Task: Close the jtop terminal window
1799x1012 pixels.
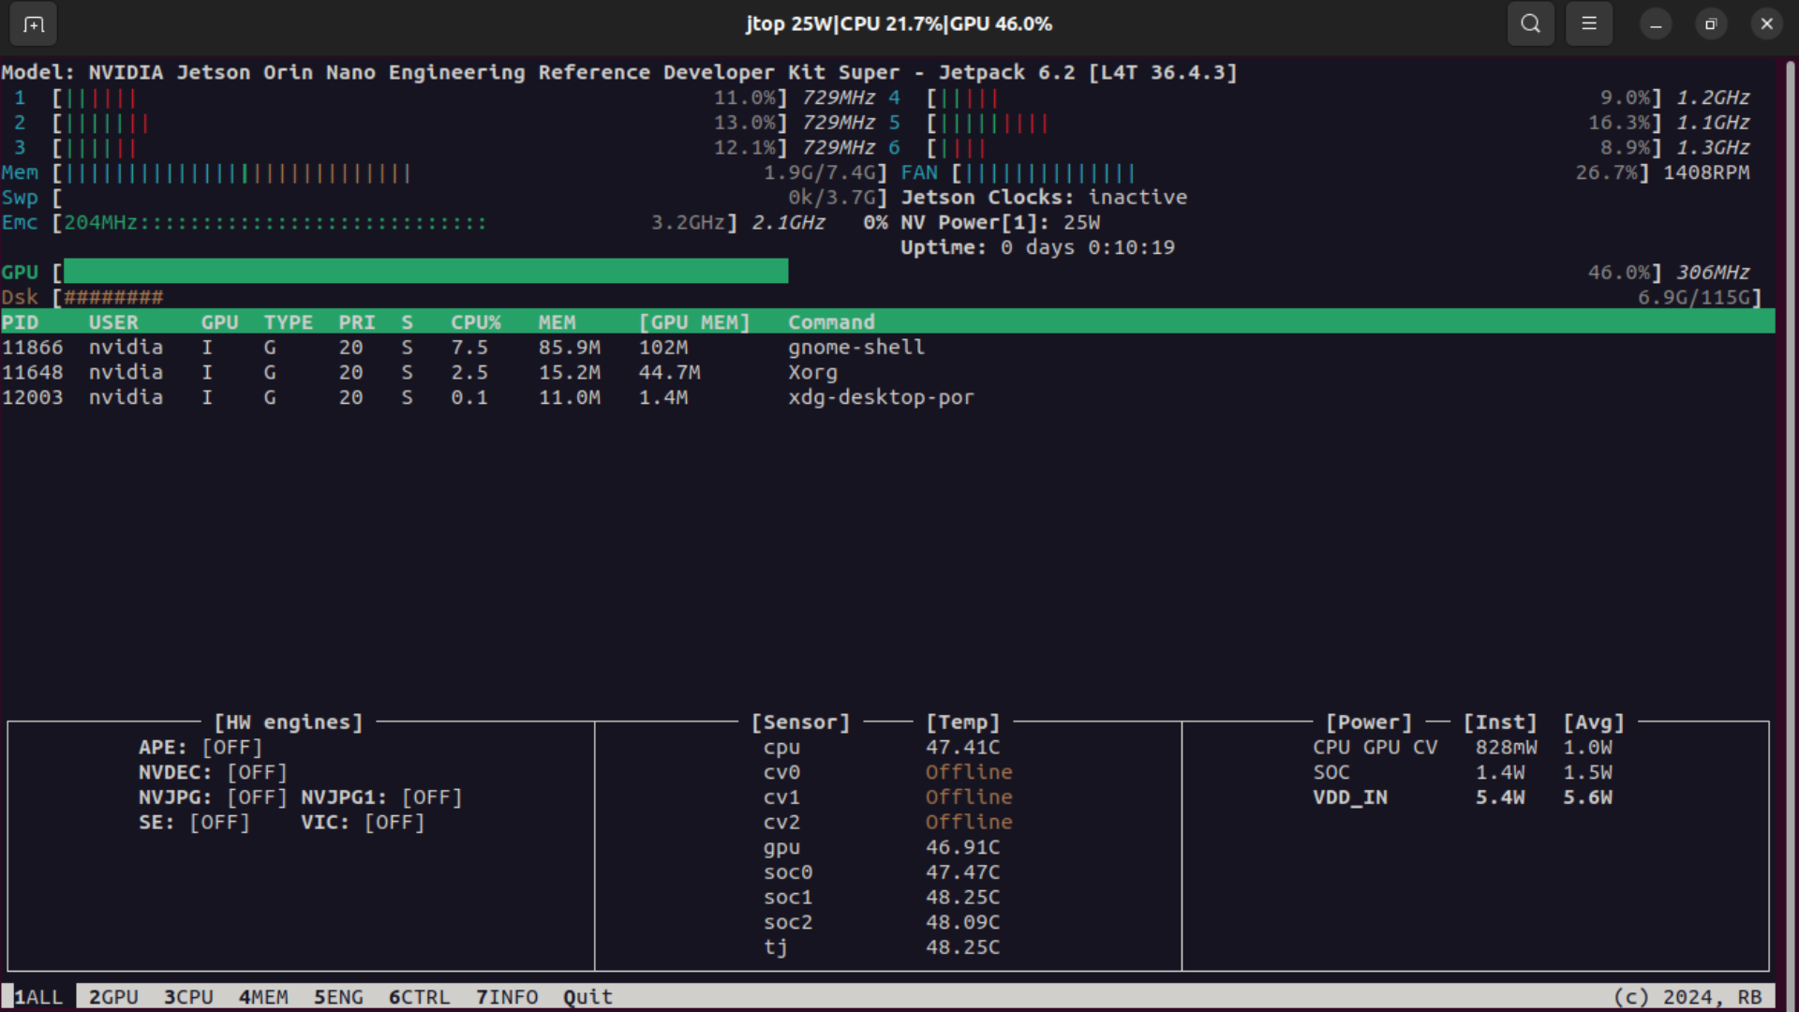Action: 1767,24
